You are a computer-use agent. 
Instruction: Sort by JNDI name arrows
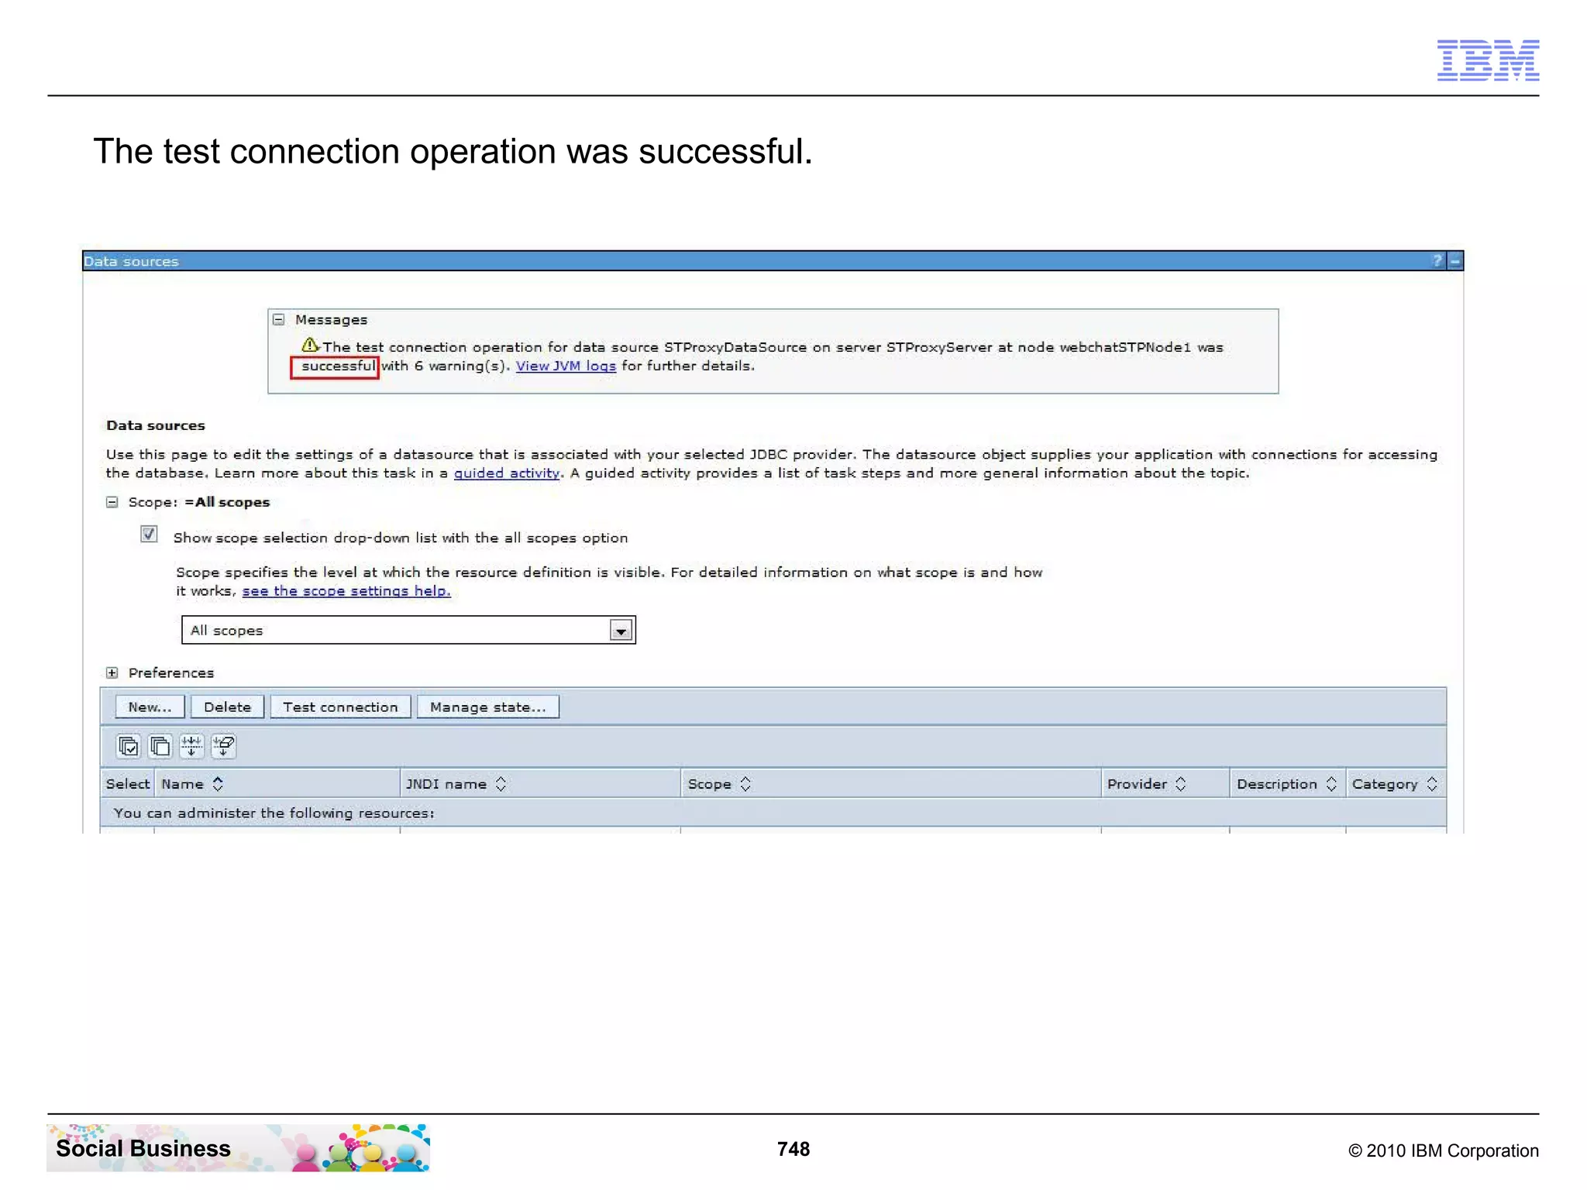[x=501, y=784]
